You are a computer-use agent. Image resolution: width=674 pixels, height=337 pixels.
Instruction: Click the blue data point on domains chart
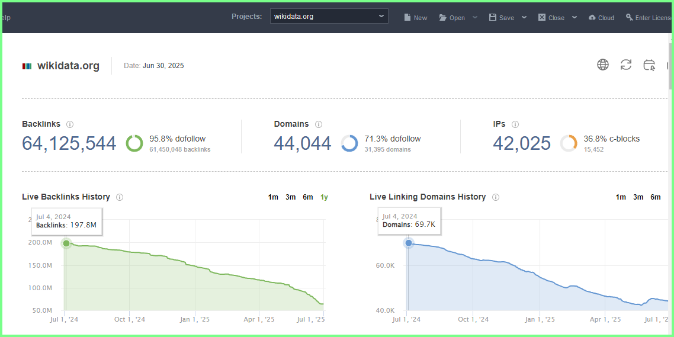408,243
